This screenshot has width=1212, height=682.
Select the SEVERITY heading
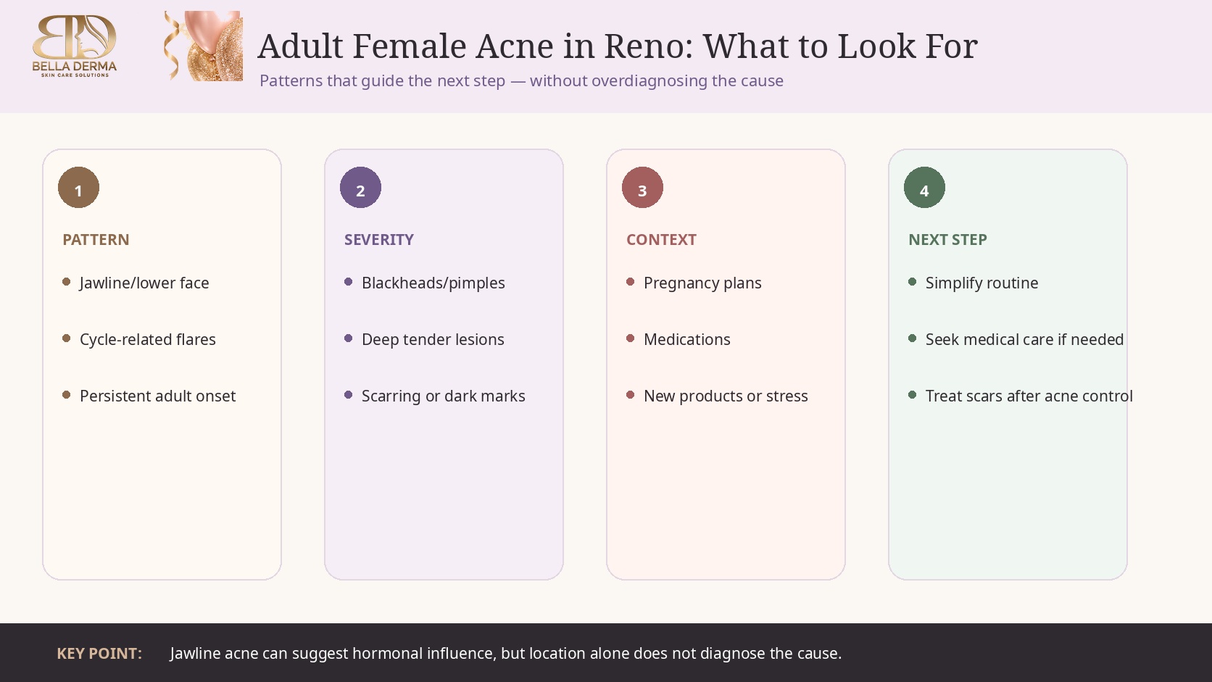click(x=379, y=240)
